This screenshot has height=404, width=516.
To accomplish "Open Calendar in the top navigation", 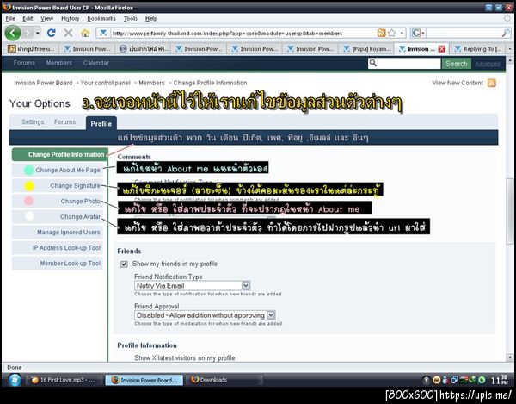I will click(x=95, y=63).
